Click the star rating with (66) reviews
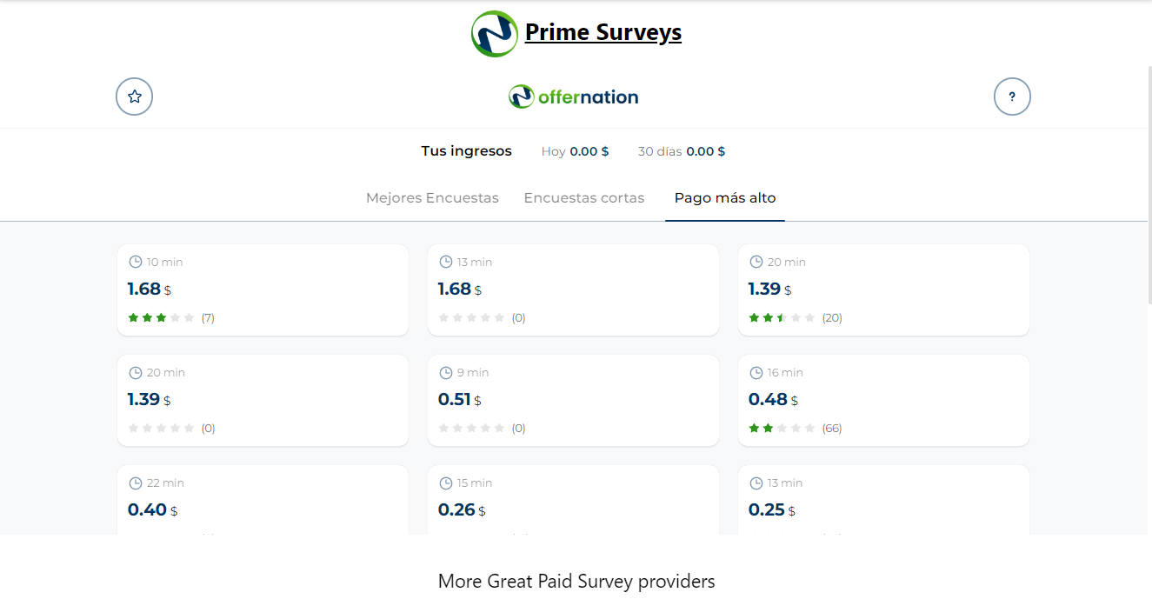This screenshot has width=1152, height=599. [x=796, y=428]
